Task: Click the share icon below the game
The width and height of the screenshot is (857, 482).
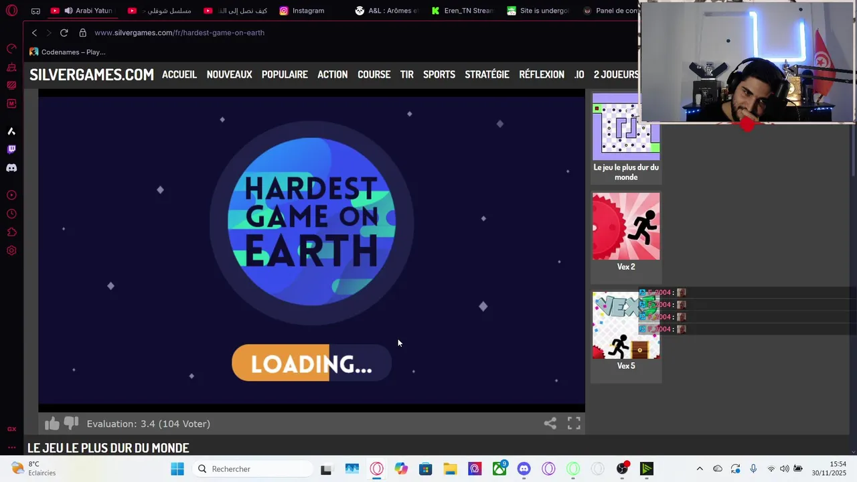Action: [550, 423]
